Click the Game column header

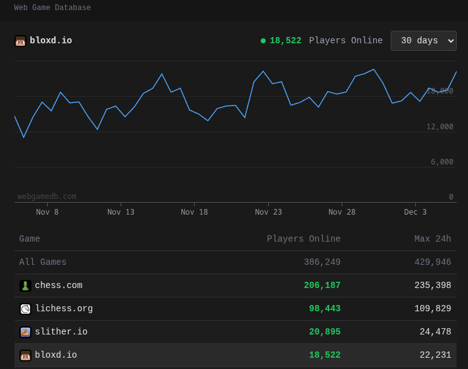click(30, 238)
